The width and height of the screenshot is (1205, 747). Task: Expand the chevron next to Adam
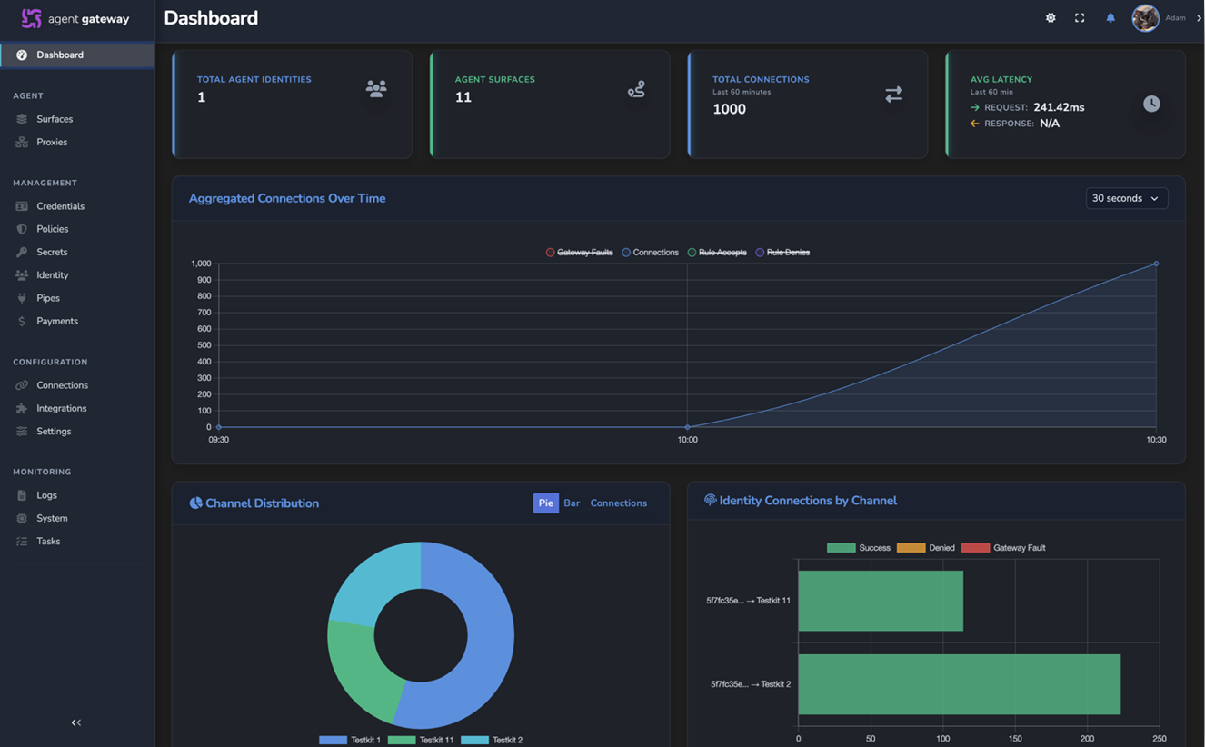(x=1199, y=18)
